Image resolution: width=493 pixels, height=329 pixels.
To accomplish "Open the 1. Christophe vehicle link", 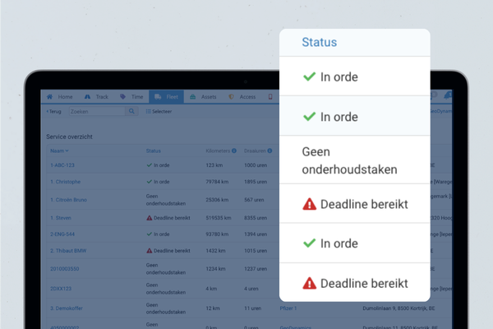I will point(66,182).
